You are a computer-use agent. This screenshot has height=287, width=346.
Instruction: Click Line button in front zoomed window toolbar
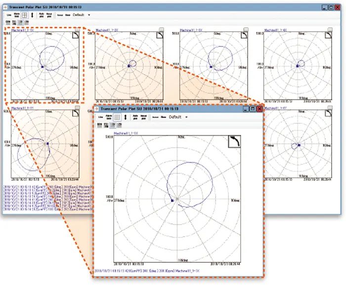click(x=101, y=117)
